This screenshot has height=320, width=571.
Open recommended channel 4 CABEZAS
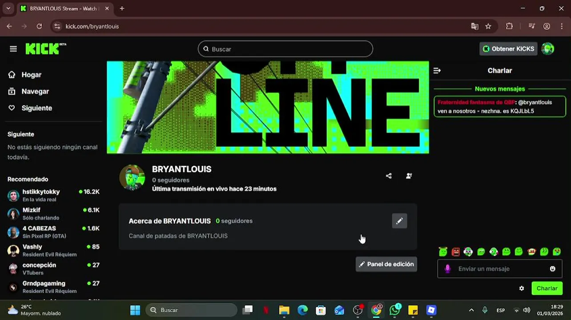53,232
